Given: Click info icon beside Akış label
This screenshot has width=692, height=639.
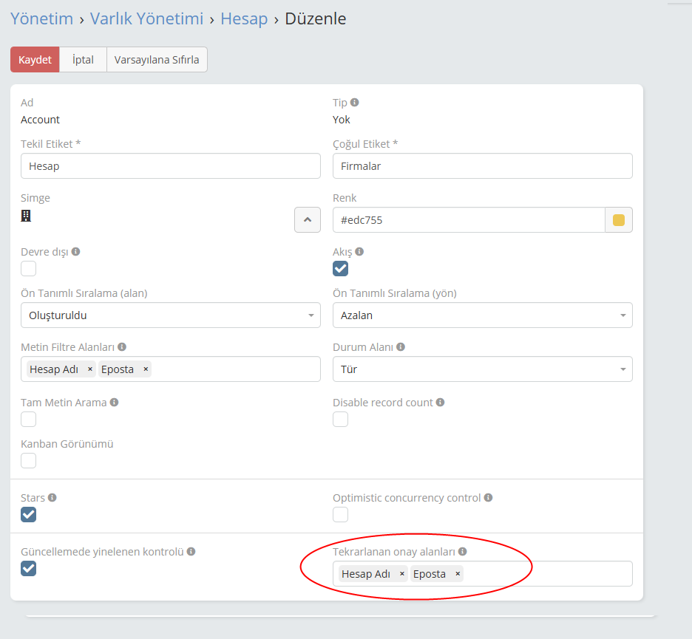Looking at the screenshot, I should click(359, 252).
